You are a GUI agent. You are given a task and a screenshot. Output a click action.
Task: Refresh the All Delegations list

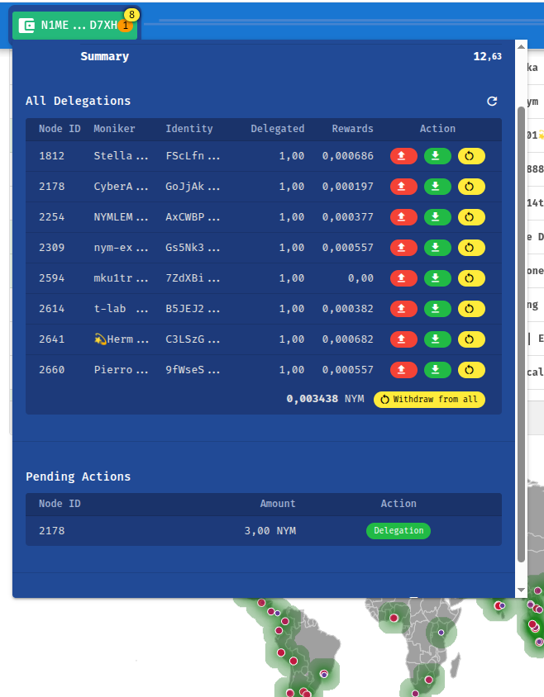pos(492,101)
